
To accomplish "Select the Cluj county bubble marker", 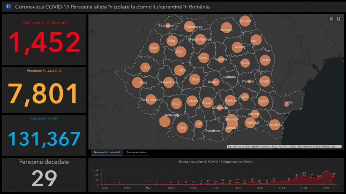I will click(181, 52).
